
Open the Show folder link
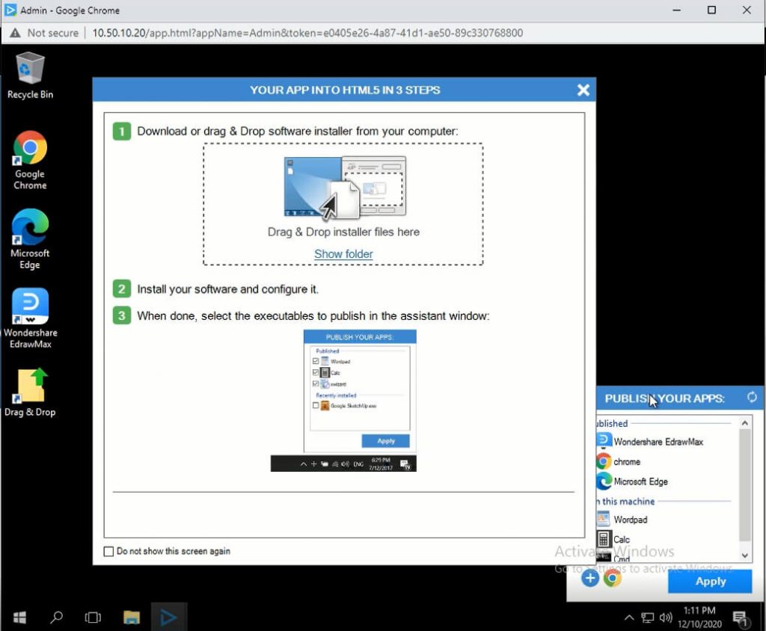(343, 254)
